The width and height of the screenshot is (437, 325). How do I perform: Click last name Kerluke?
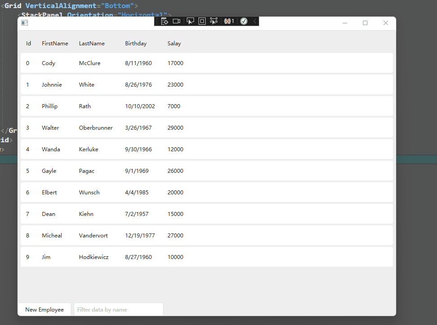coord(88,149)
